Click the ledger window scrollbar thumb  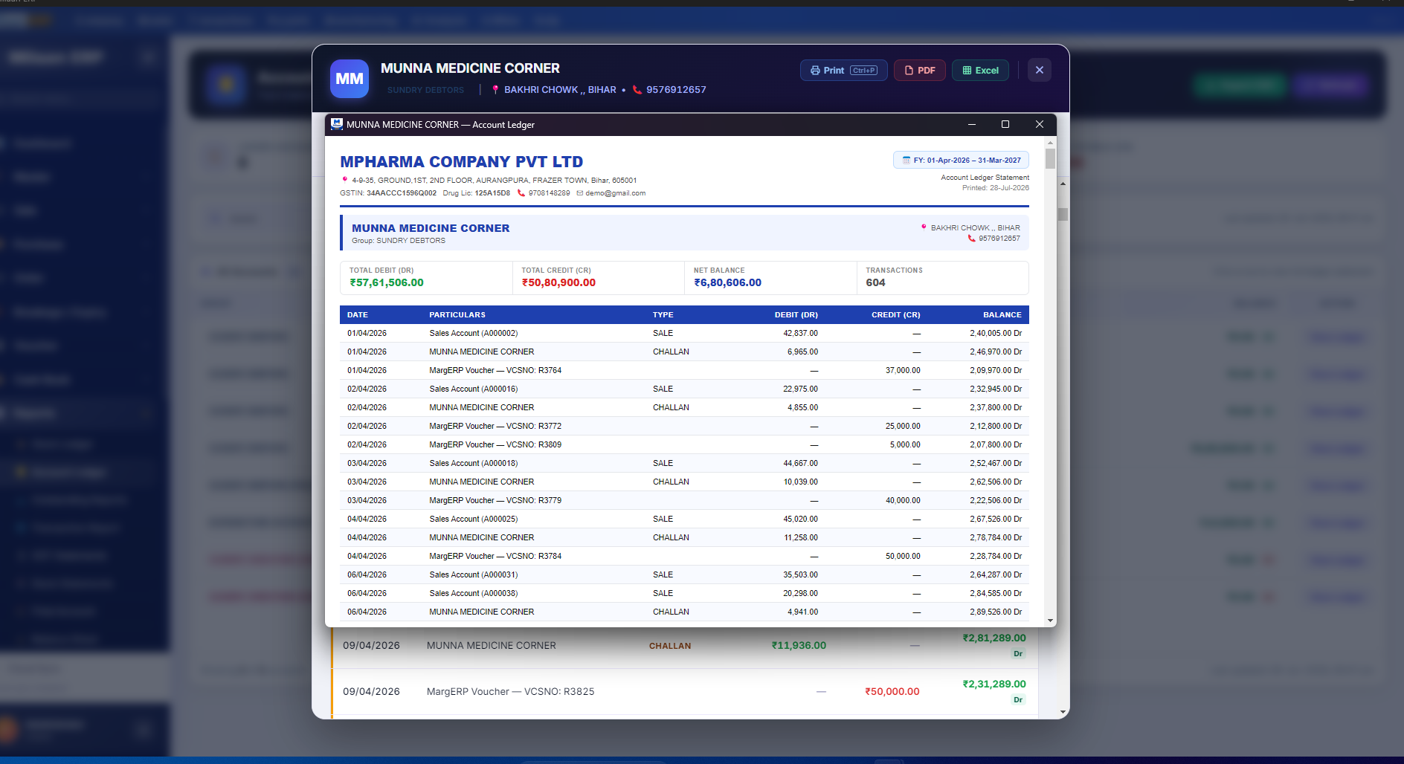1050,159
